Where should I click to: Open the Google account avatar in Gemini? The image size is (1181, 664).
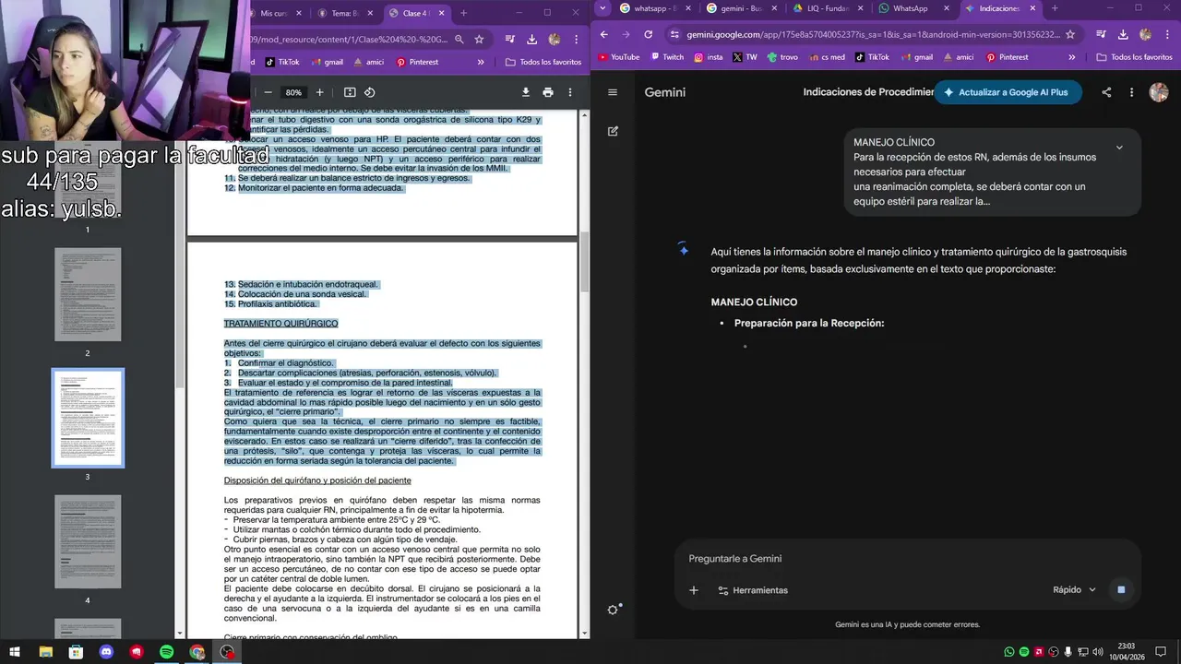(1159, 92)
